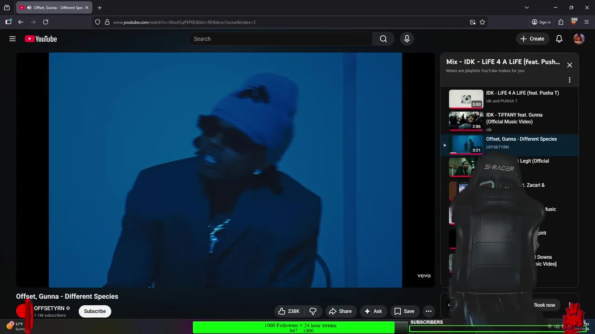Focus the YouTube Search field
This screenshot has width=595, height=334.
[x=280, y=39]
